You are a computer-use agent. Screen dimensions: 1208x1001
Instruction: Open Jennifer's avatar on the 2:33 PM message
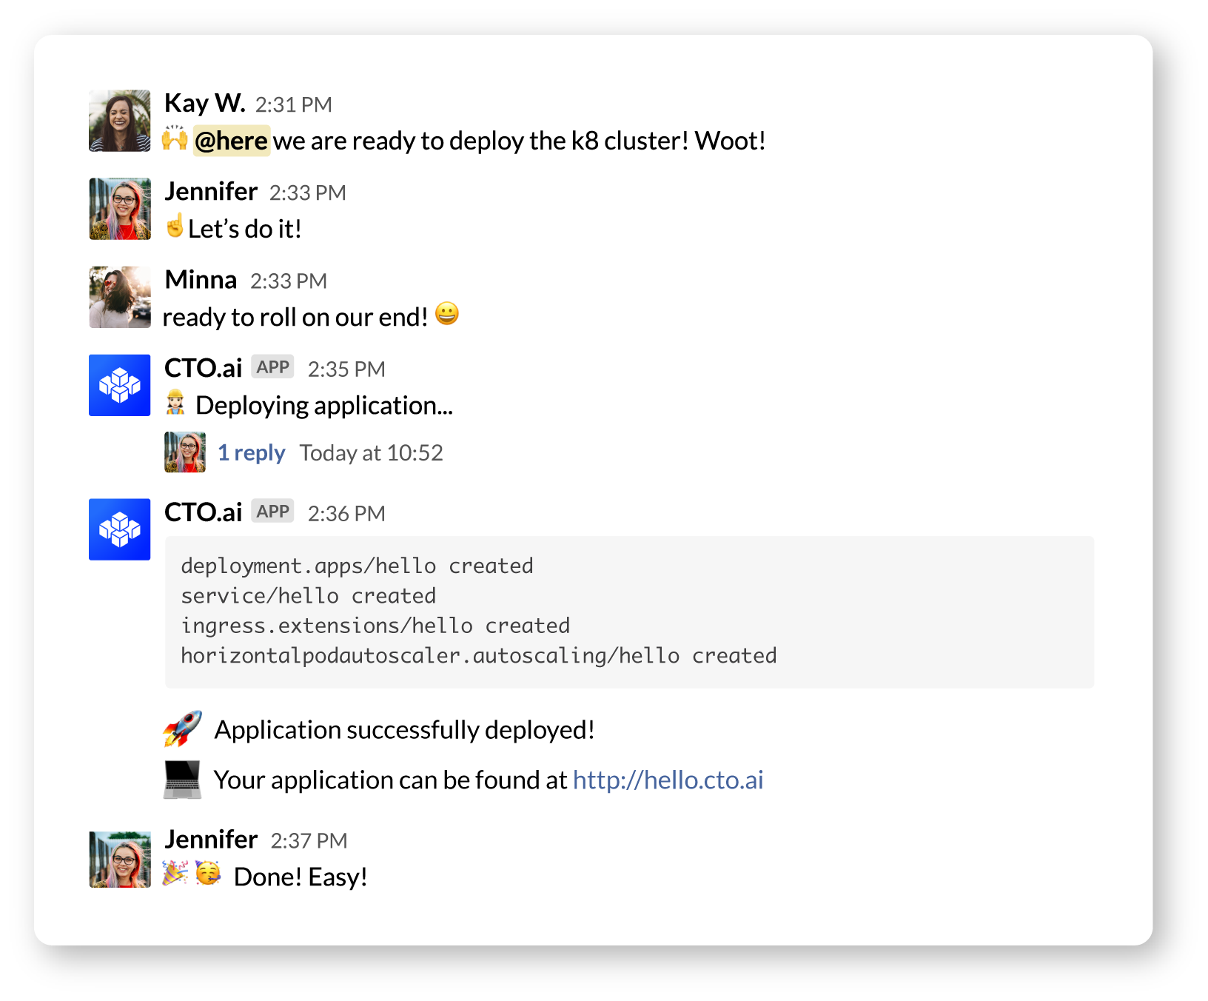[119, 209]
